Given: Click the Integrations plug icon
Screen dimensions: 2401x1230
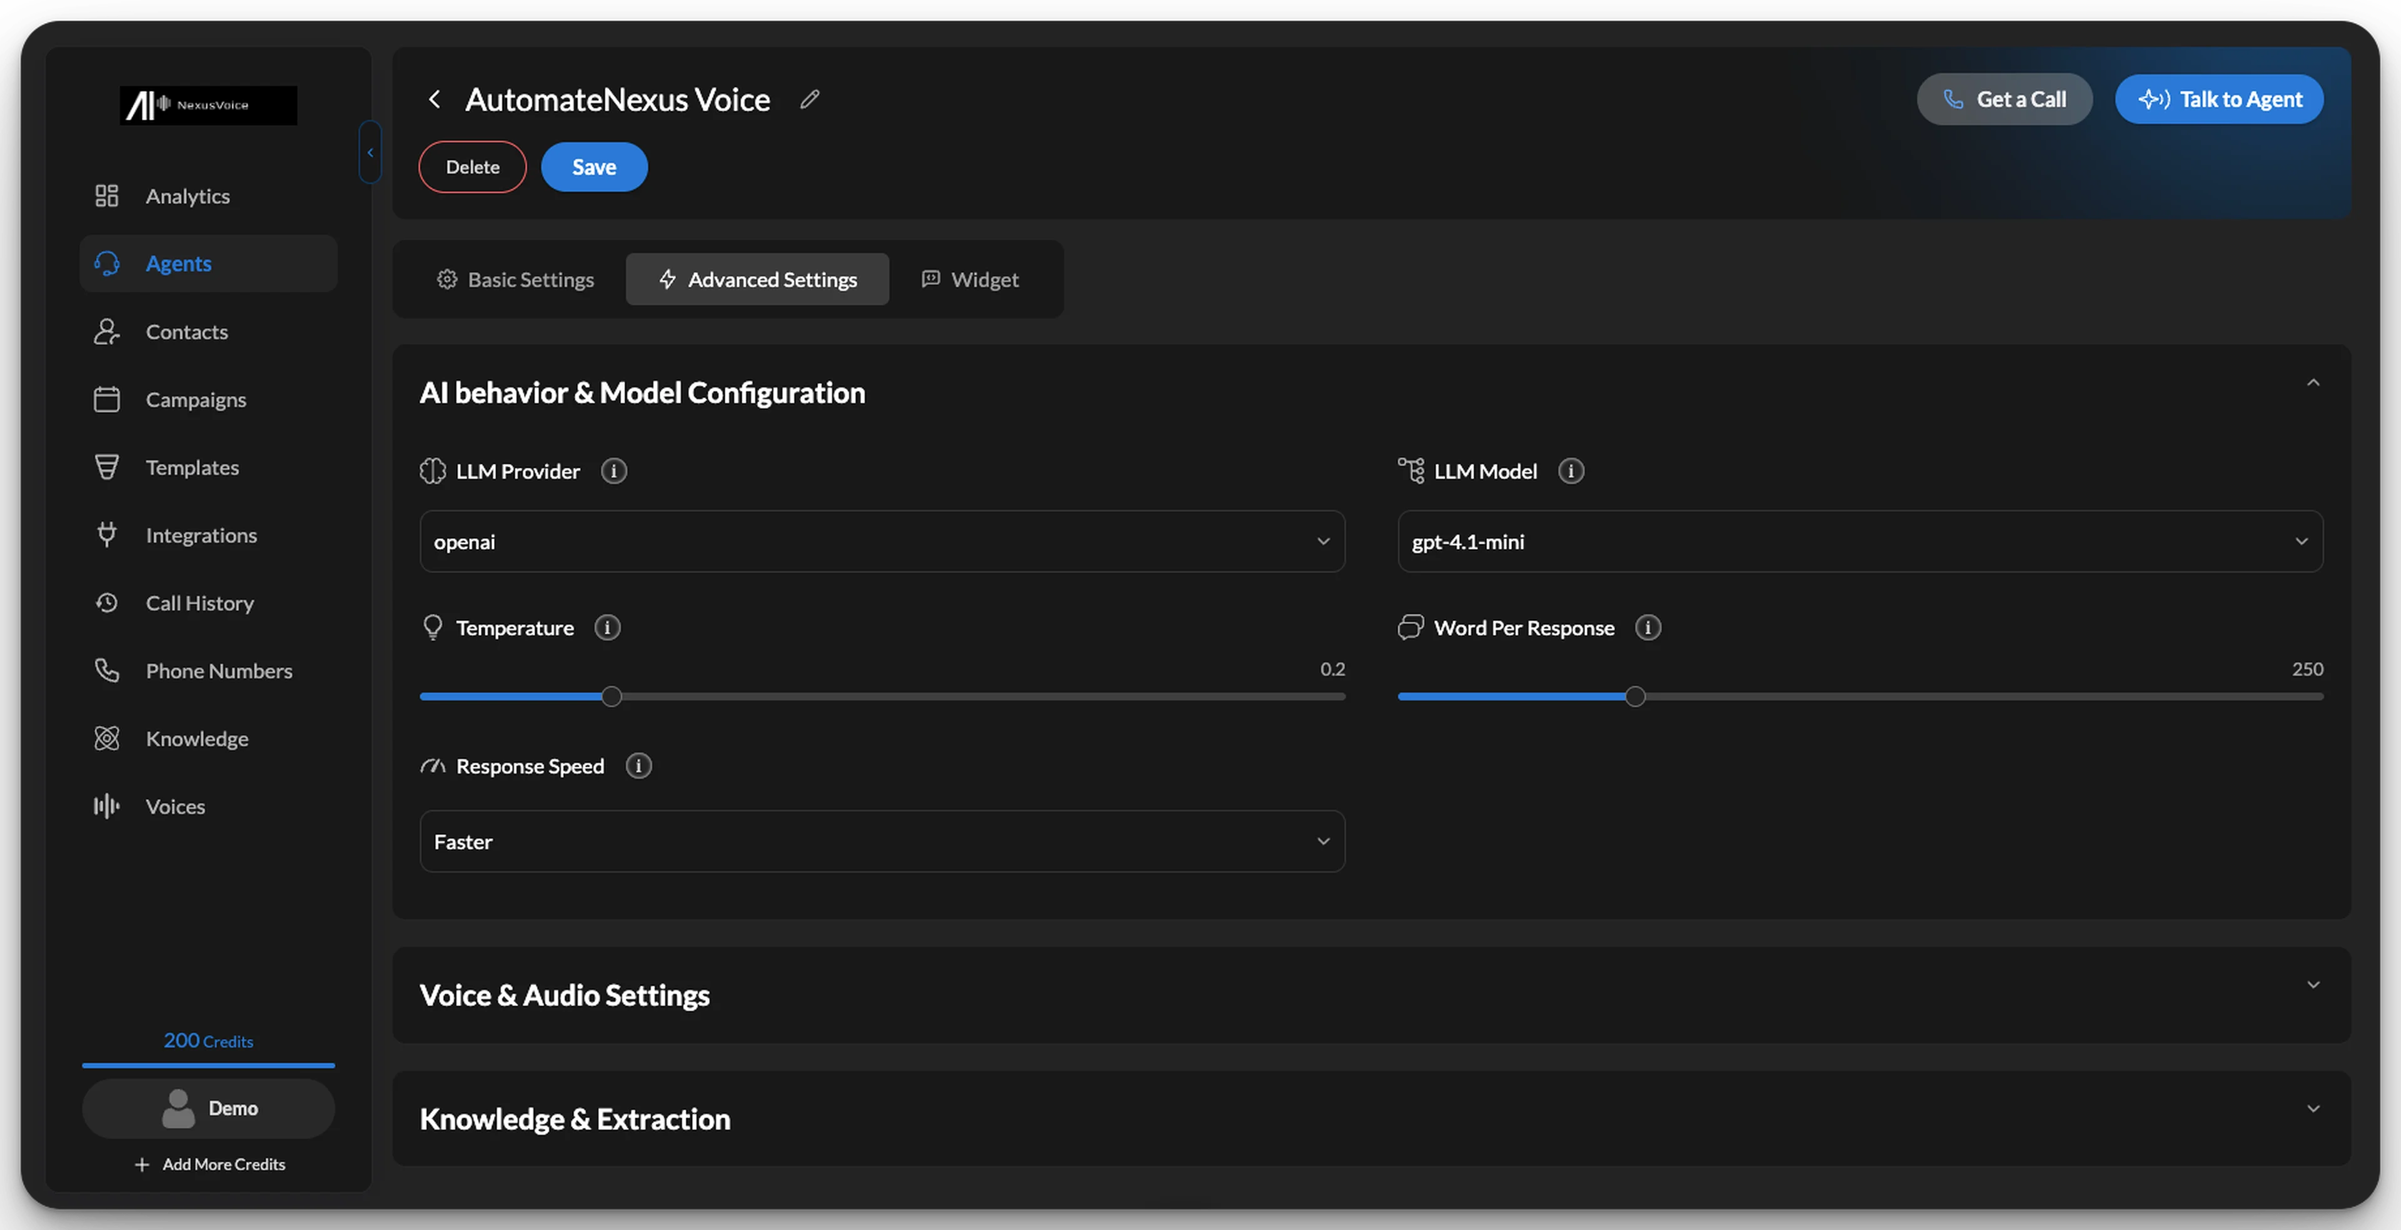Looking at the screenshot, I should point(106,535).
